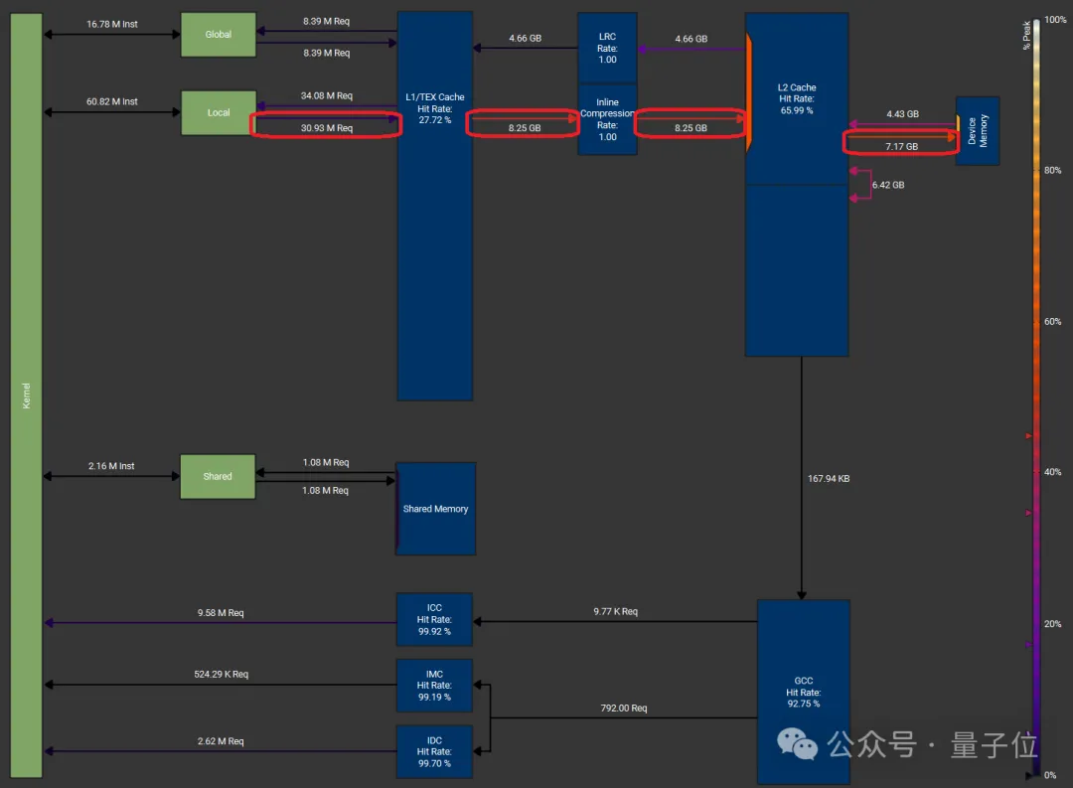Click the Kernel block on the left
Viewport: 1073px width, 788px height.
point(26,394)
